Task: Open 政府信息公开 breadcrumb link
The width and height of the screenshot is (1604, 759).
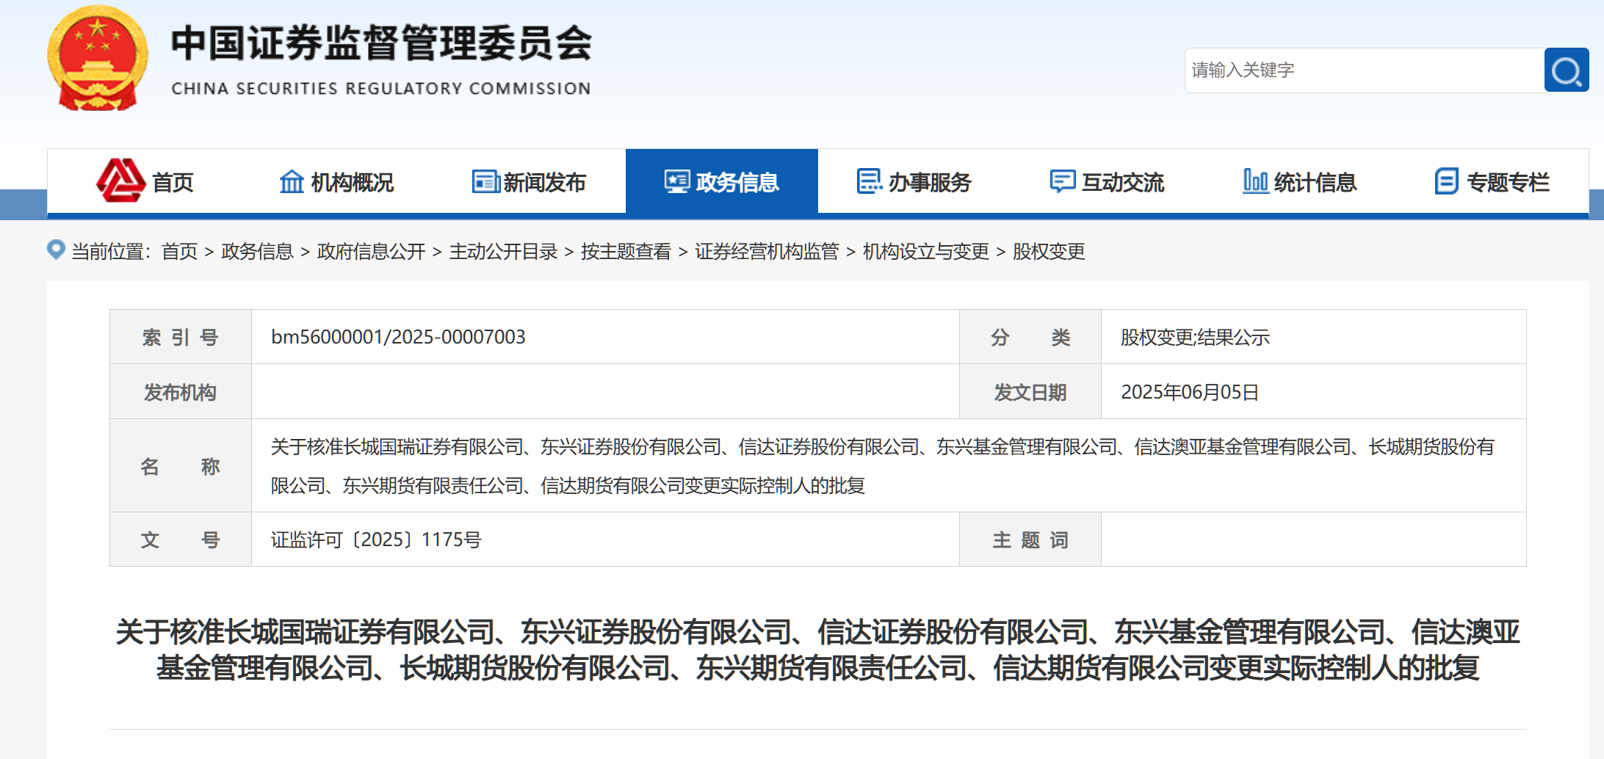Action: [x=372, y=252]
